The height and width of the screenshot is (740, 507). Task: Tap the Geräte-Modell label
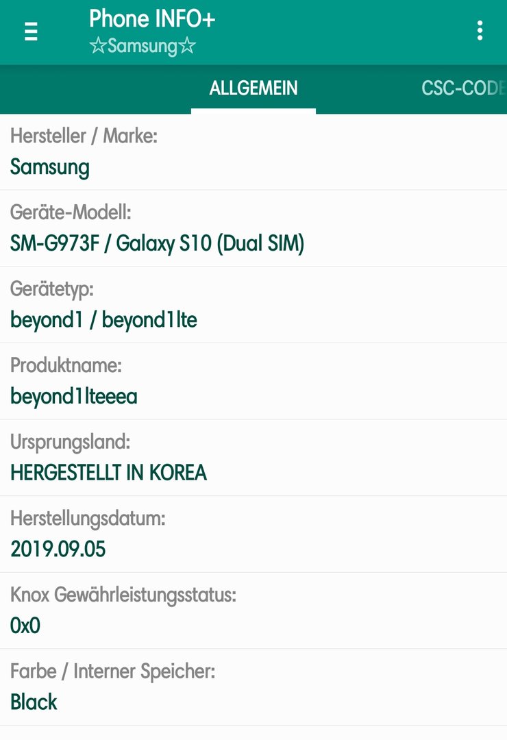click(x=71, y=212)
